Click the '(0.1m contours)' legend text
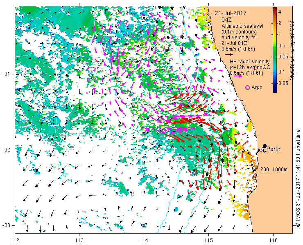303x245 pixels. [239, 31]
